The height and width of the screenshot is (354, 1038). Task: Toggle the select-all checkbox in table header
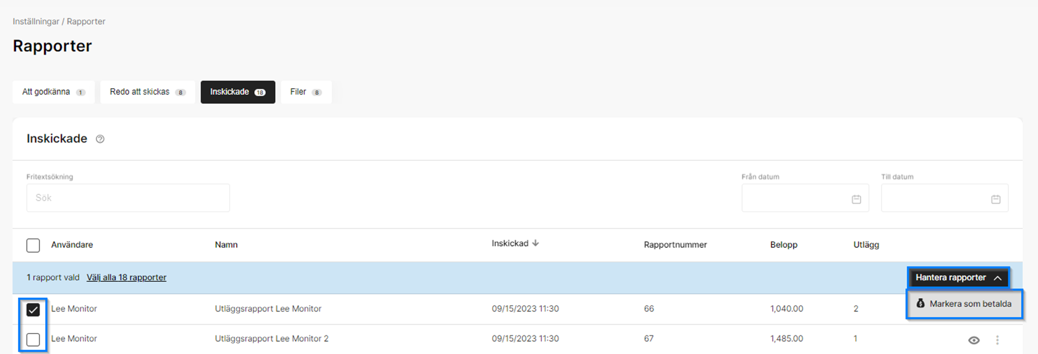click(x=33, y=245)
